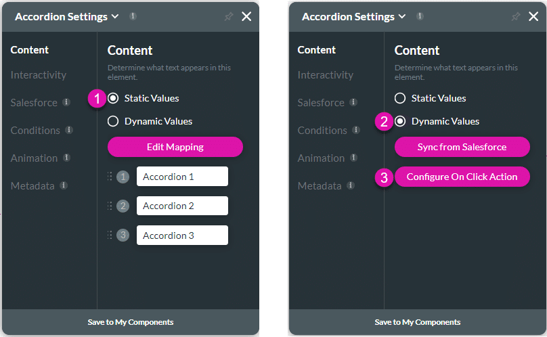This screenshot has height=337, width=547.
Task: Open Salesforce tab in right panel
Action: tap(321, 103)
